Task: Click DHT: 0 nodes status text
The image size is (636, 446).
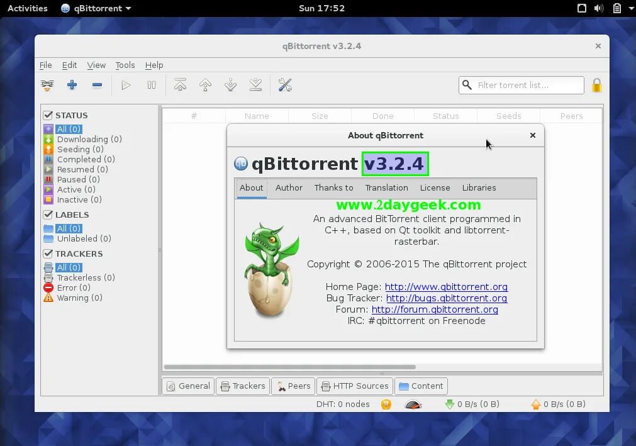Action: coord(343,404)
